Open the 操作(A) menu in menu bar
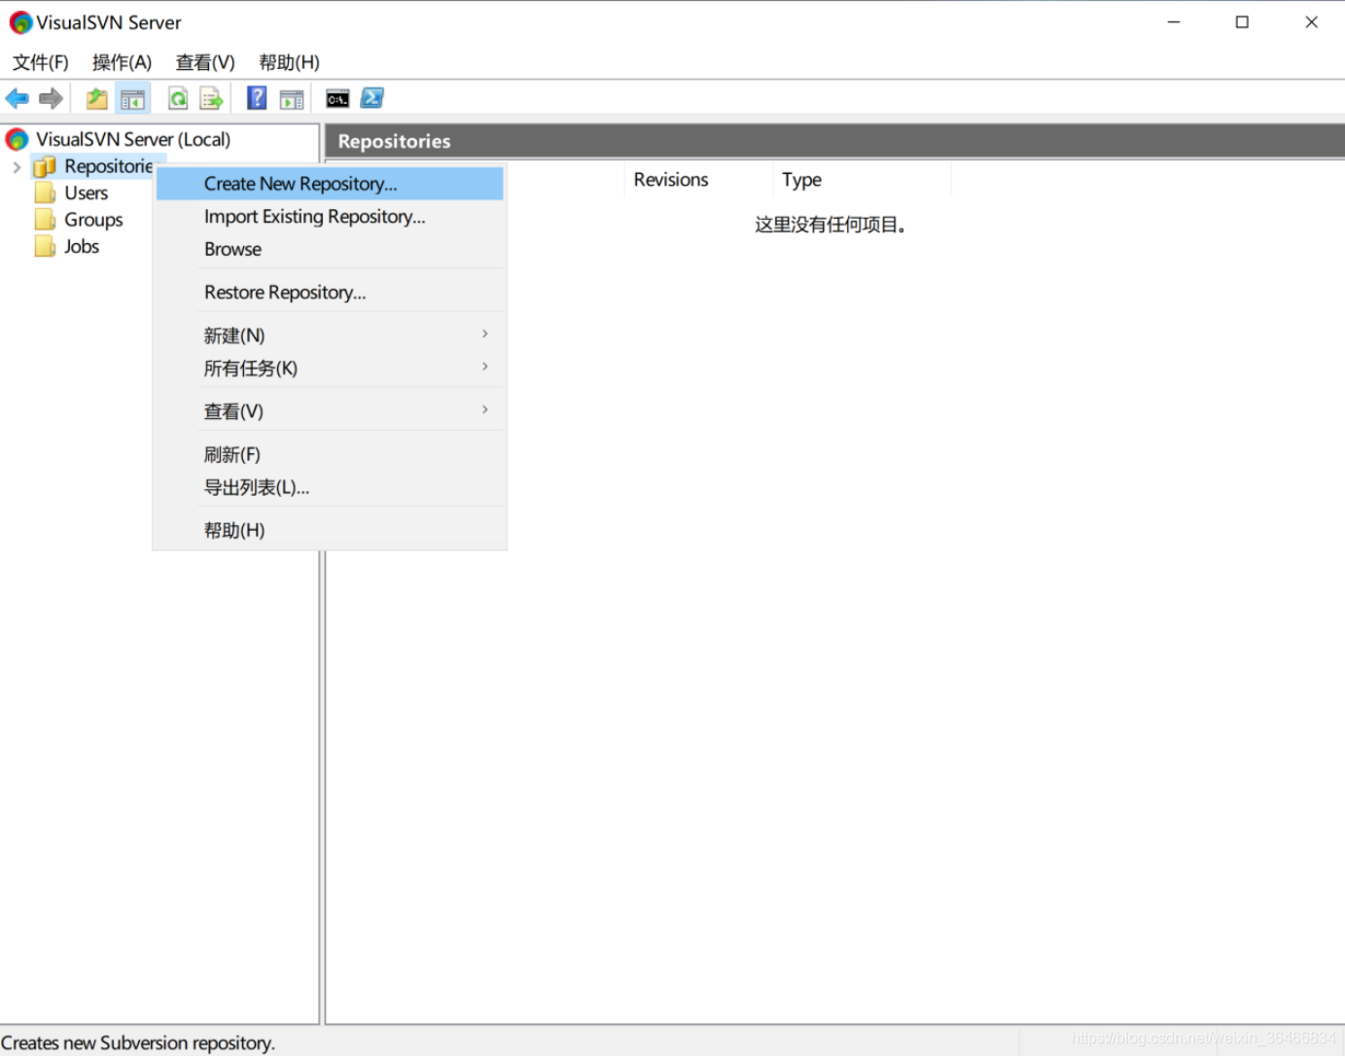The width and height of the screenshot is (1345, 1056). [122, 62]
